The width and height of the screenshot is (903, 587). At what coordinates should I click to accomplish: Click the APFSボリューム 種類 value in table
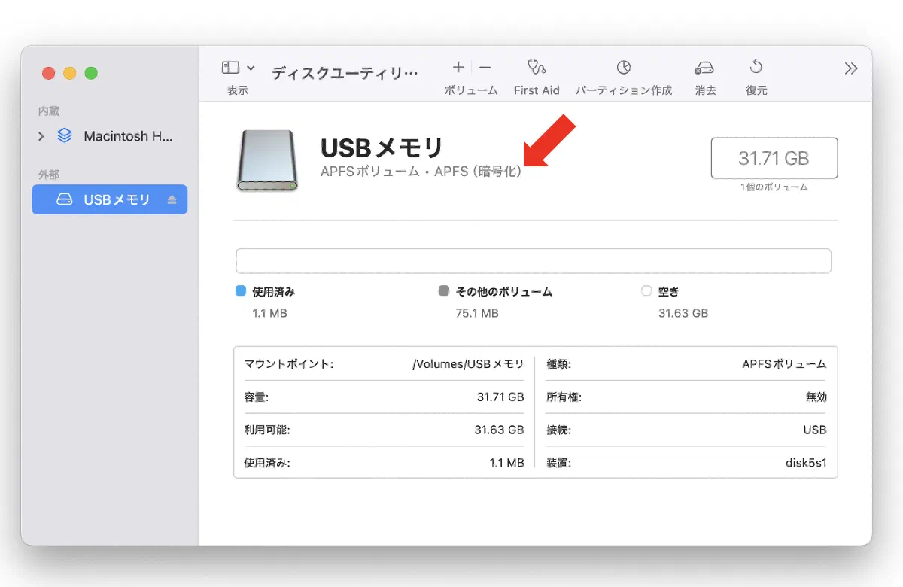pyautogui.click(x=784, y=364)
